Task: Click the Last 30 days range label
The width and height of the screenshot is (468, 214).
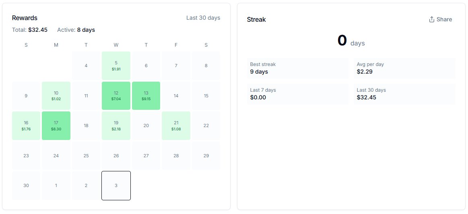Action: pos(203,18)
